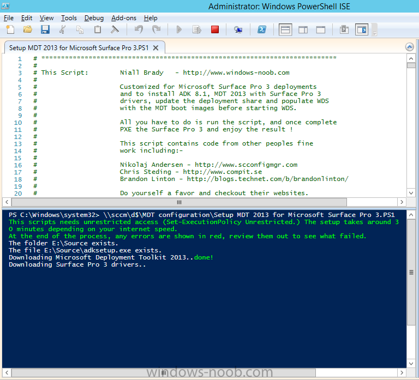Script pane vertical scrollbar thumb
419x380 pixels.
pyautogui.click(x=411, y=65)
